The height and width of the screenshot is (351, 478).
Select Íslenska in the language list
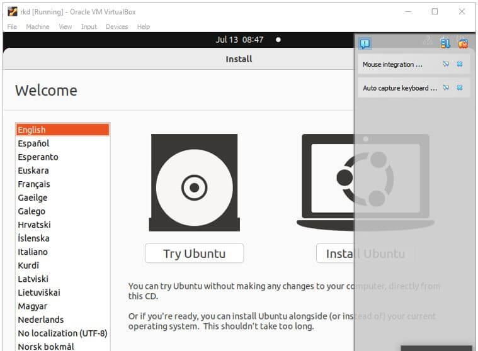(62, 238)
